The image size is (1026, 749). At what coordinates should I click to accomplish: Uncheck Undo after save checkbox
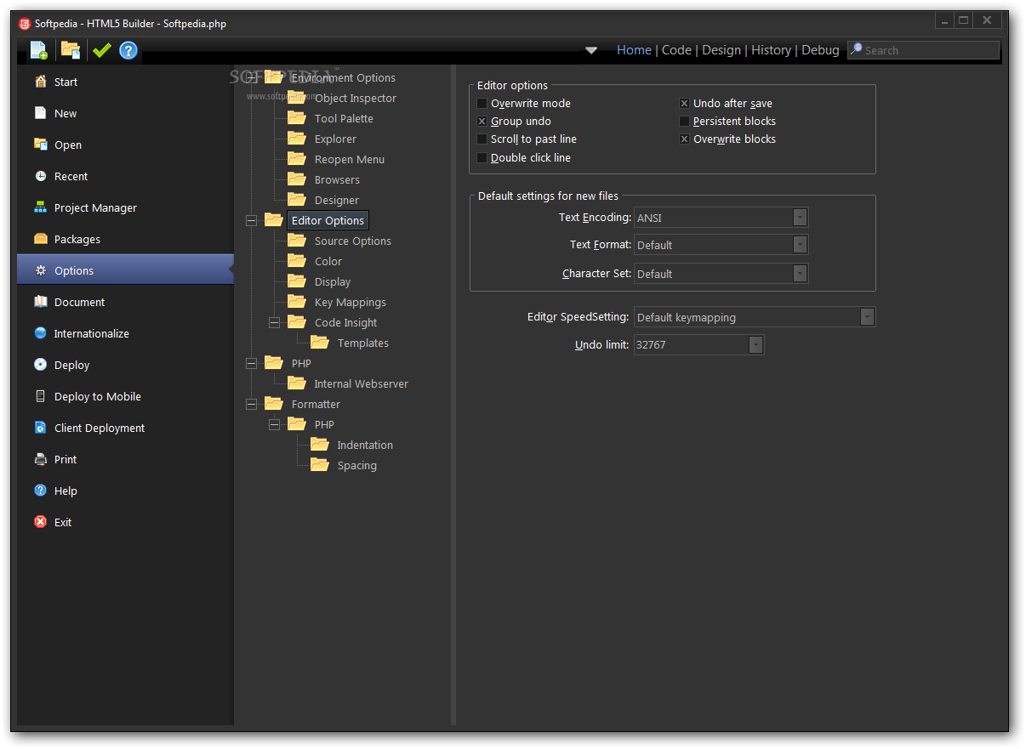tap(684, 103)
